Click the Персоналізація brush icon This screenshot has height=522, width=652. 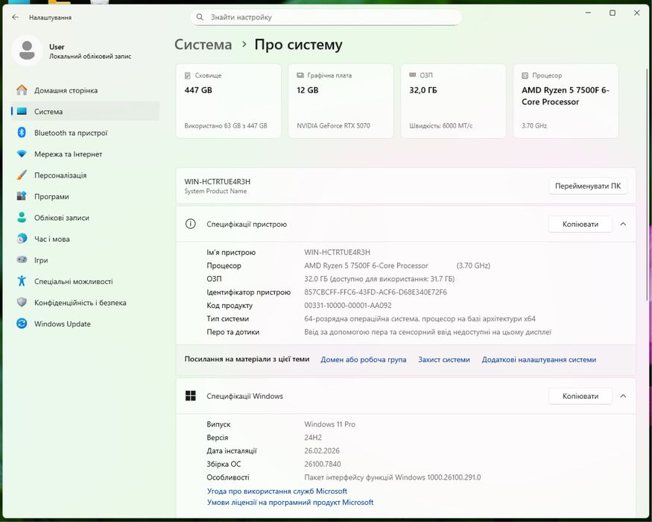click(x=22, y=174)
